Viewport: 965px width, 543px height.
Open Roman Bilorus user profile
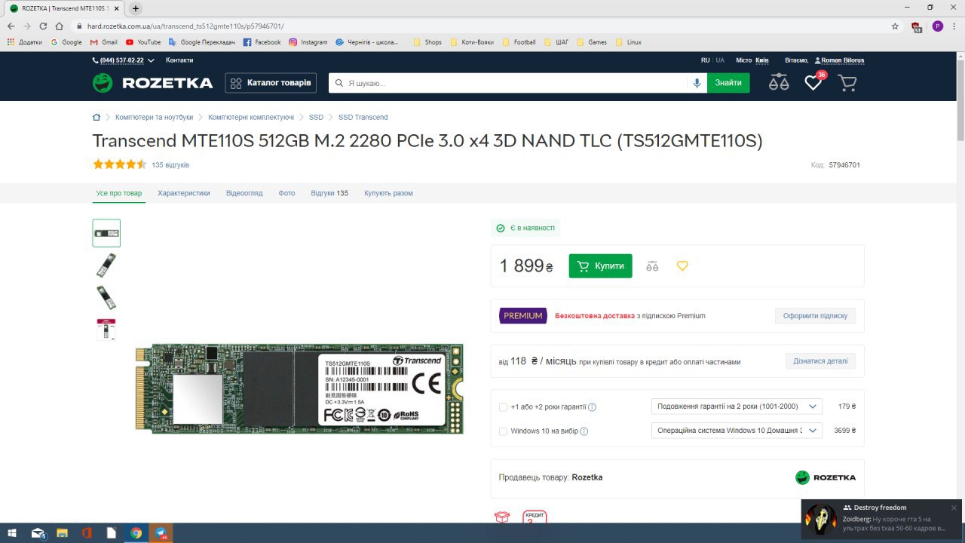[839, 60]
